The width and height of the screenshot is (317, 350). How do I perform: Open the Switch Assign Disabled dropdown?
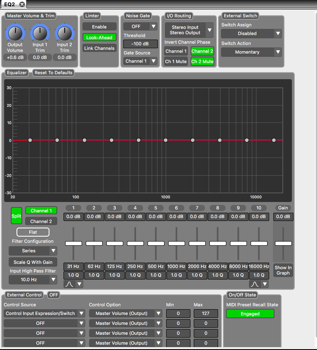point(251,33)
